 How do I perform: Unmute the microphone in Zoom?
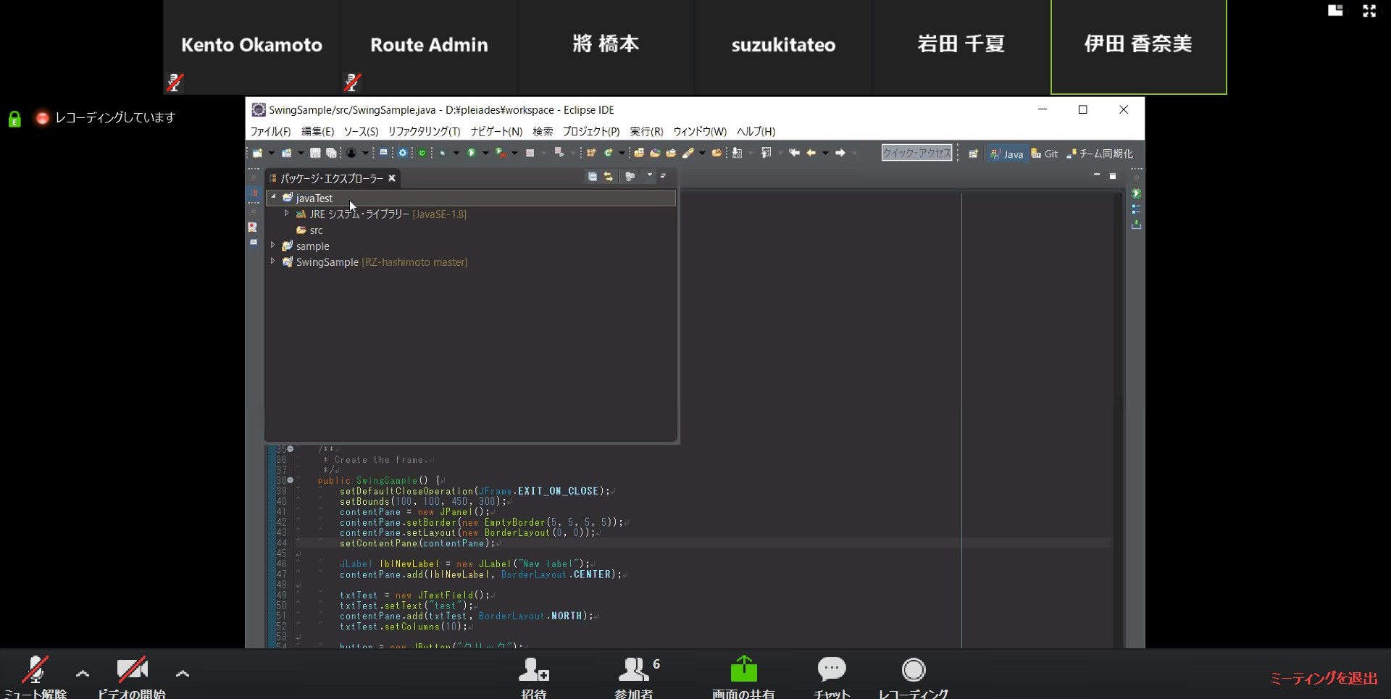tap(35, 677)
